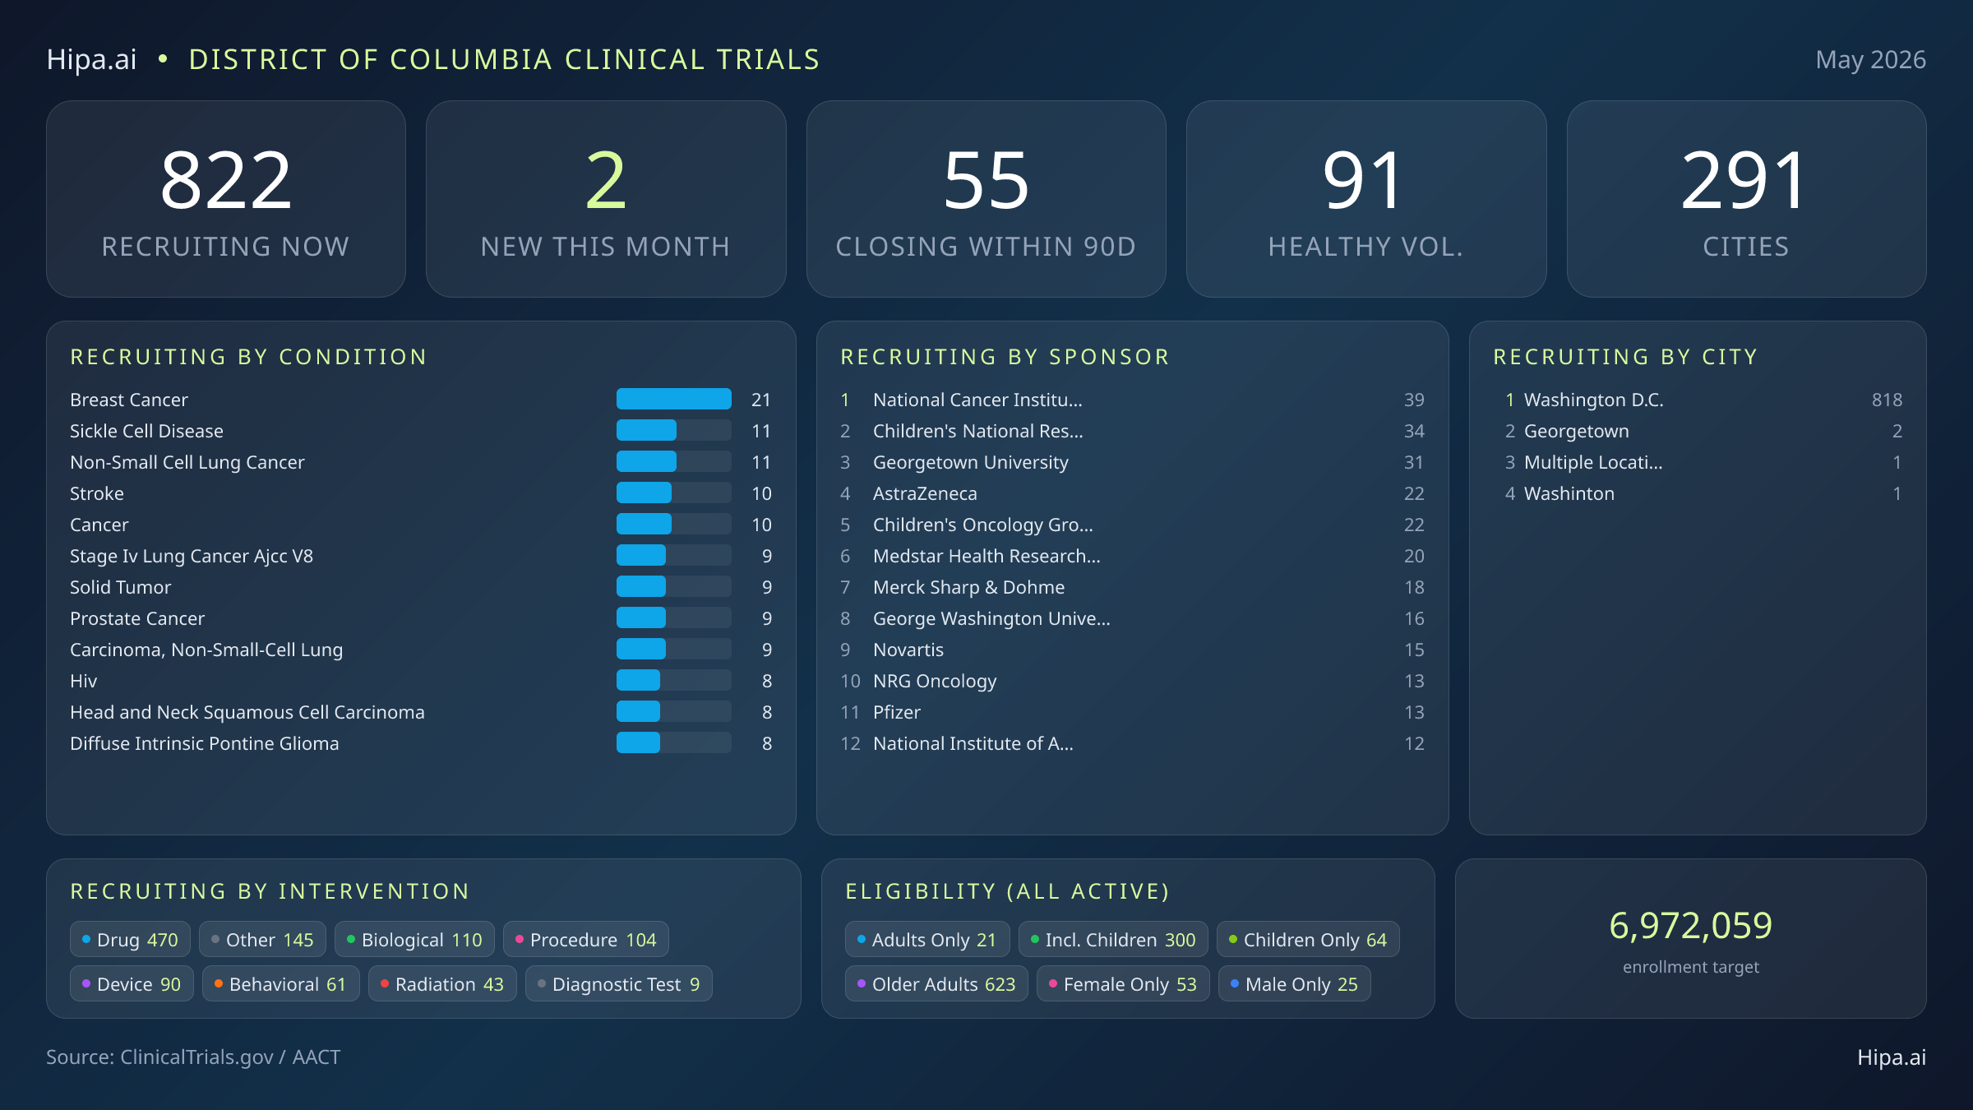This screenshot has width=1973, height=1110.
Task: Choose the Behavioral 61 chip
Action: pos(280,984)
